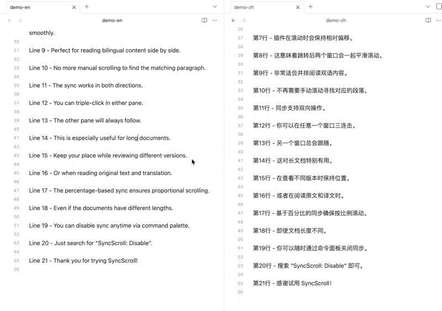
Task: Click the '第9行' line in demo-zh
Action: (x=301, y=73)
